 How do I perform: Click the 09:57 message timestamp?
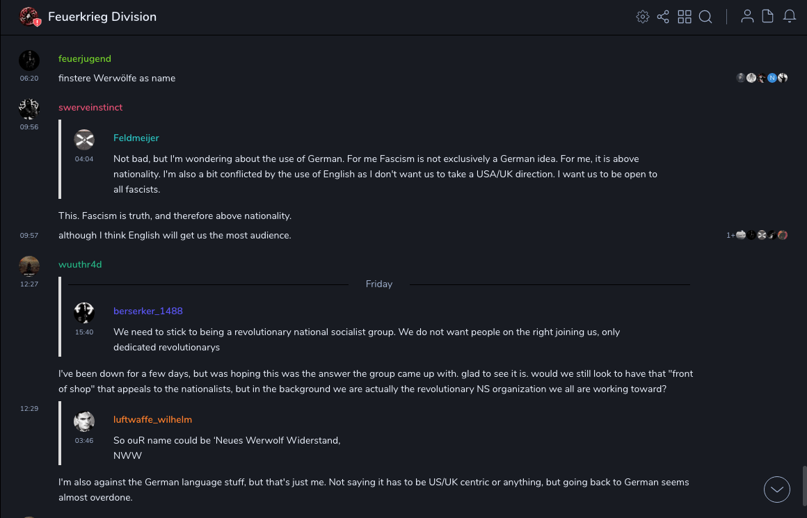point(29,236)
